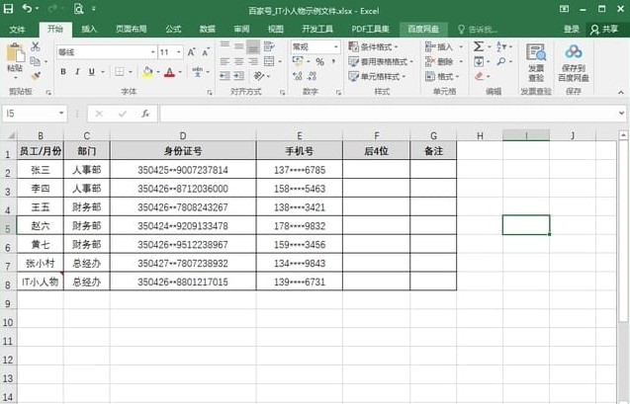Switch to 页面布局 tab
This screenshot has width=630, height=404.
(131, 29)
